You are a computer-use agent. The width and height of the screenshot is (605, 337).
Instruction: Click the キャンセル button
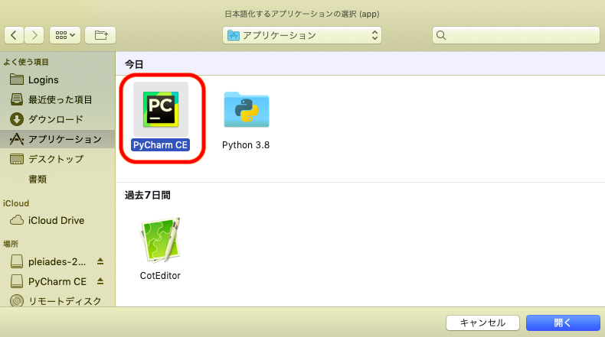[482, 322]
